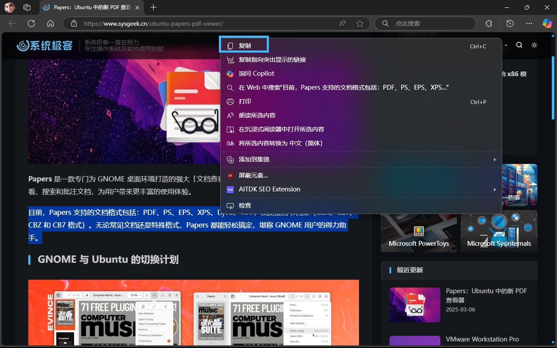
Task: Click the Copilot icon beside 询问 Copilot
Action: pyautogui.click(x=230, y=74)
